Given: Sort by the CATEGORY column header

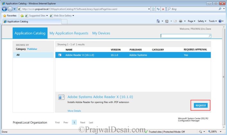Looking at the screenshot, I should pyautogui.click(x=158, y=50).
